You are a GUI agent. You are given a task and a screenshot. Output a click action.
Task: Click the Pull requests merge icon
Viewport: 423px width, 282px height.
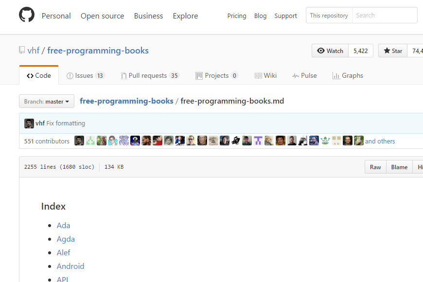click(123, 76)
